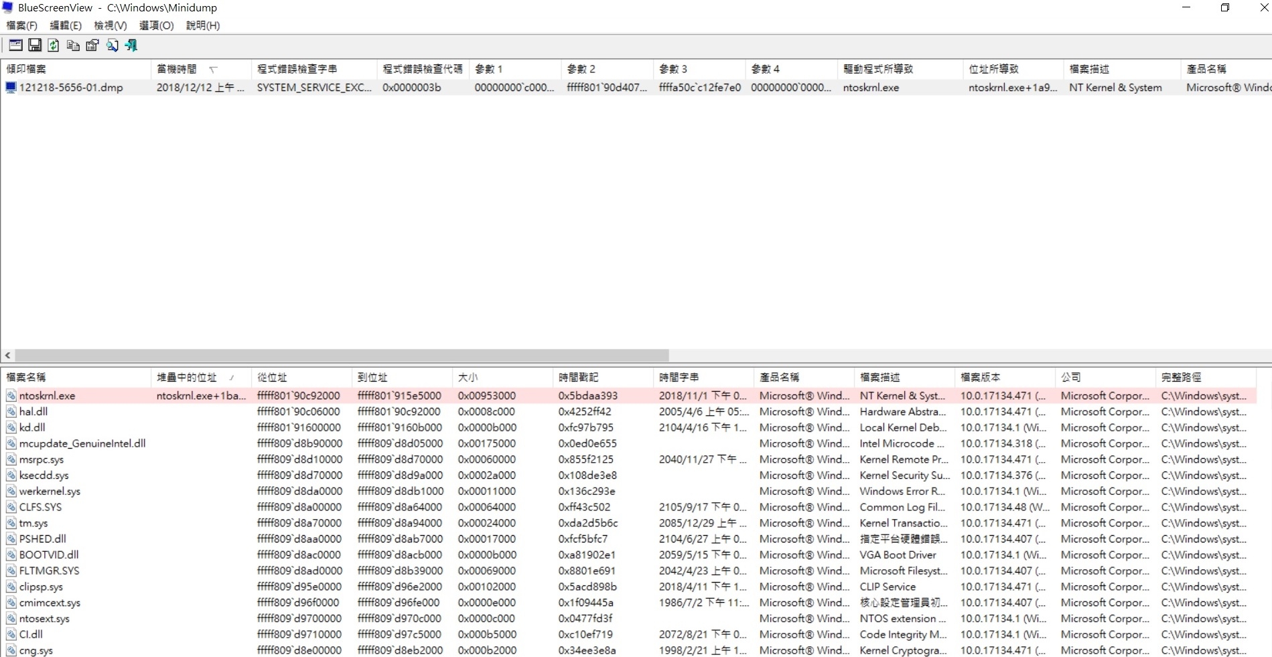
Task: Click the file icon beside ntosext.sys
Action: tap(11, 618)
